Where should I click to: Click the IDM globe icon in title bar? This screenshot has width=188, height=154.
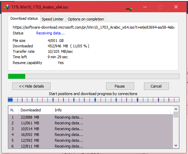pos(7,7)
